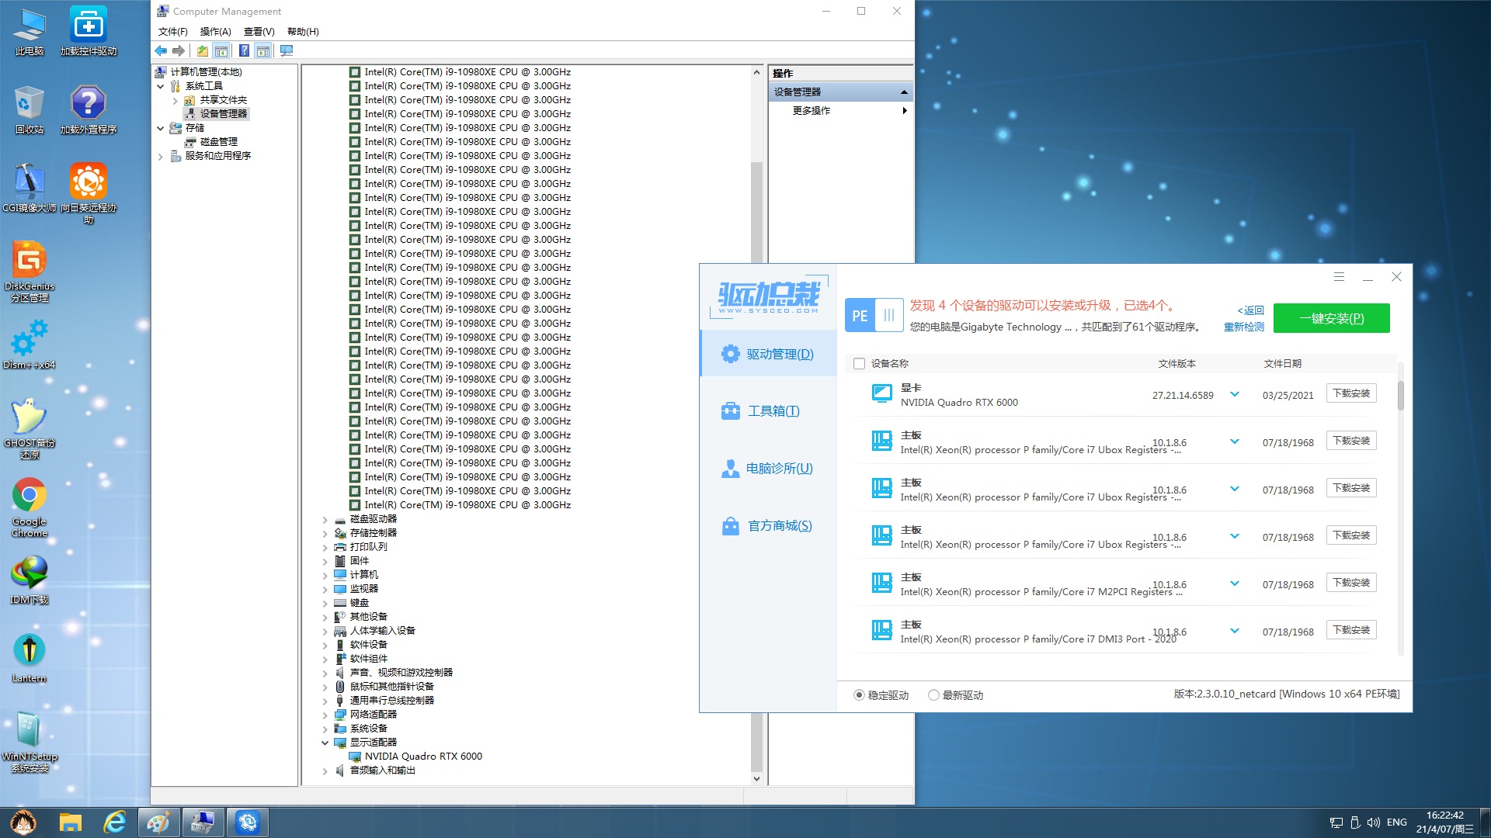
Task: Click the 一键安装(P) button
Action: point(1331,318)
